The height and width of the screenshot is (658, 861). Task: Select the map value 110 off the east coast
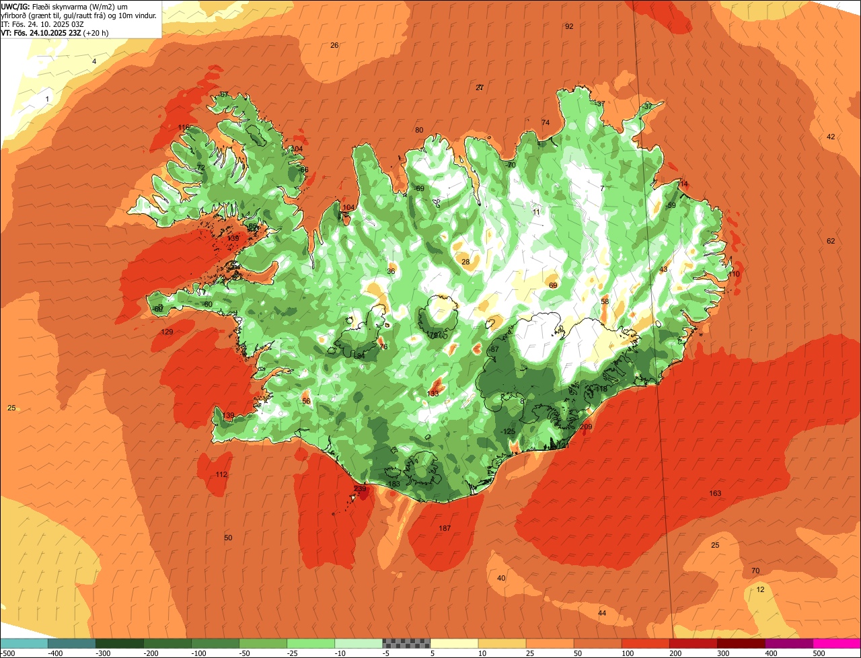pos(734,274)
